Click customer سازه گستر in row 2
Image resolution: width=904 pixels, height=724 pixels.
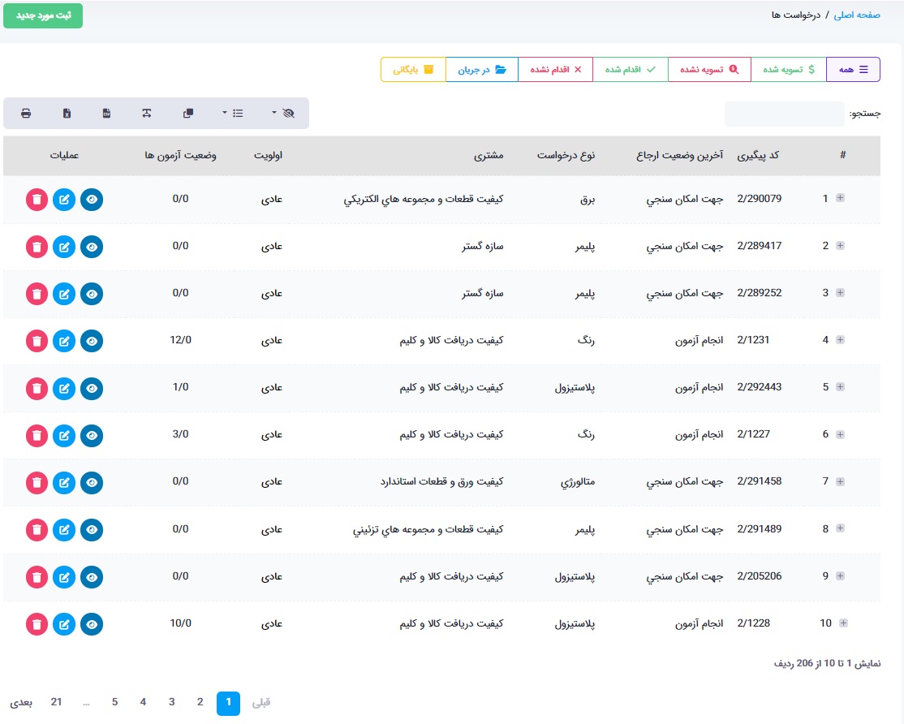(x=483, y=247)
